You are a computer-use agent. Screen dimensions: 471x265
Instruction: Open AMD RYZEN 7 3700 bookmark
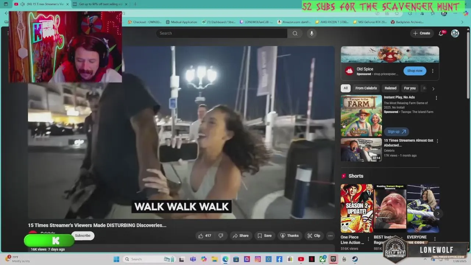pyautogui.click(x=332, y=22)
